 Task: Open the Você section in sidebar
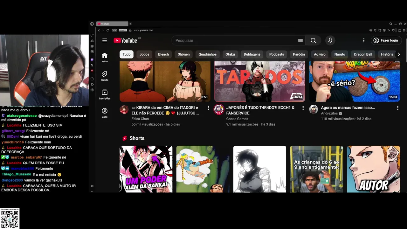[x=105, y=113]
